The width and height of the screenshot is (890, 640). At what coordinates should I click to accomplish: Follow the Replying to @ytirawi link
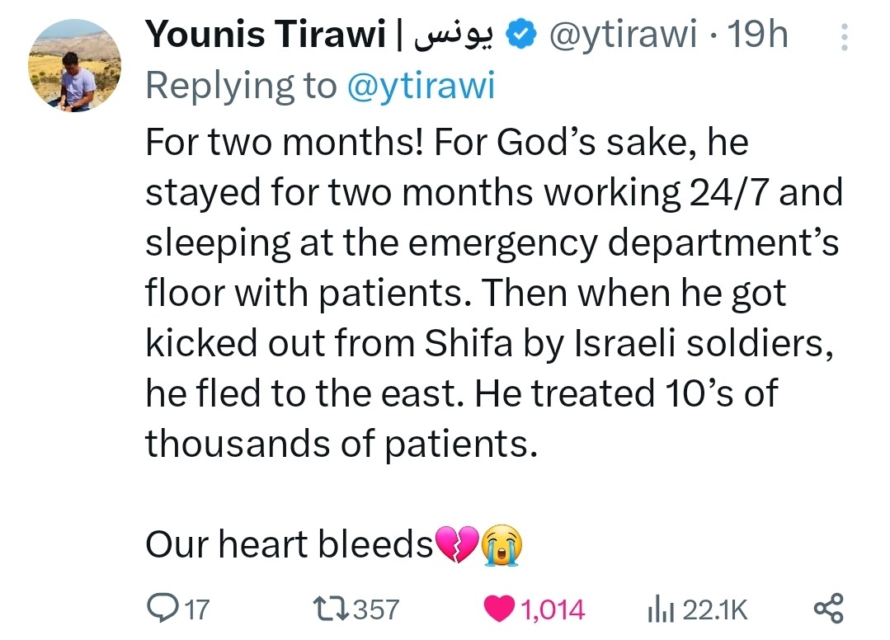pos(421,86)
